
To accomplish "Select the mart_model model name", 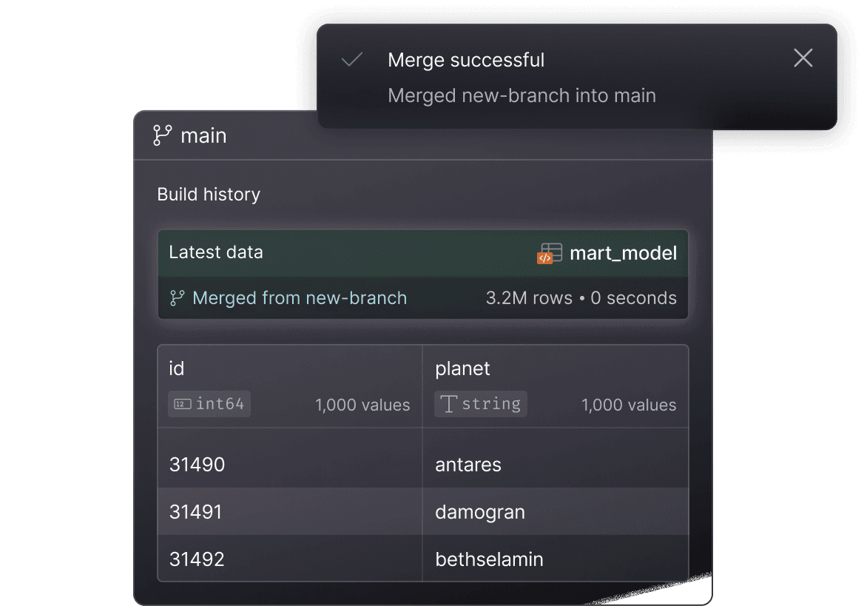I will pyautogui.click(x=623, y=253).
